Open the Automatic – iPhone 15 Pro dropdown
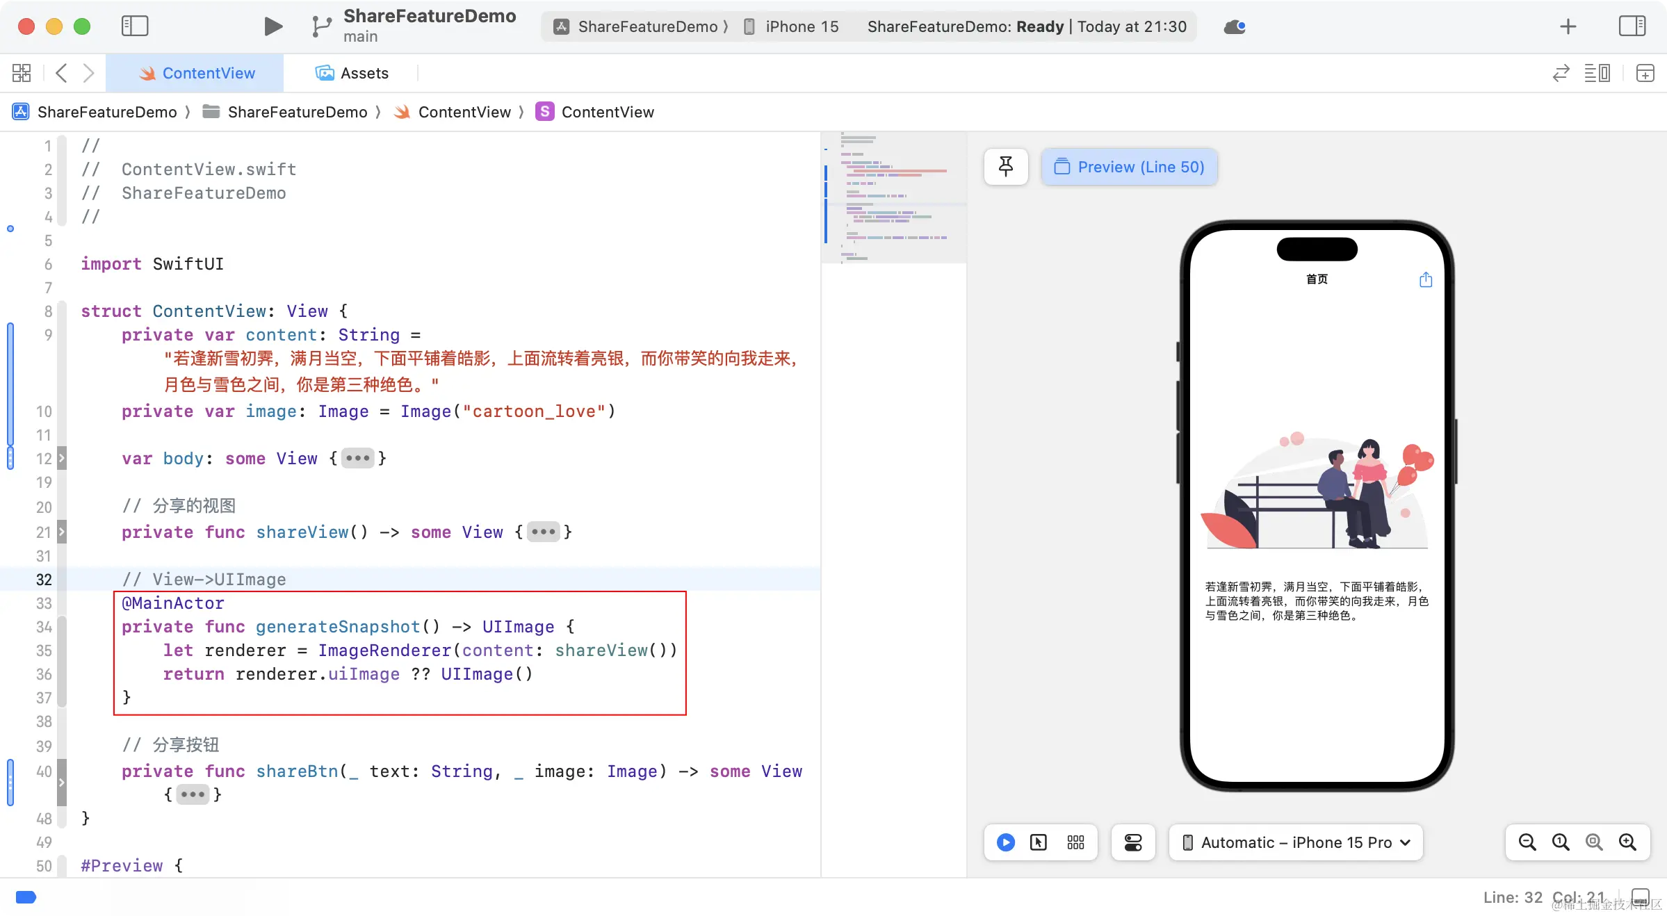The image size is (1667, 916). tap(1296, 842)
